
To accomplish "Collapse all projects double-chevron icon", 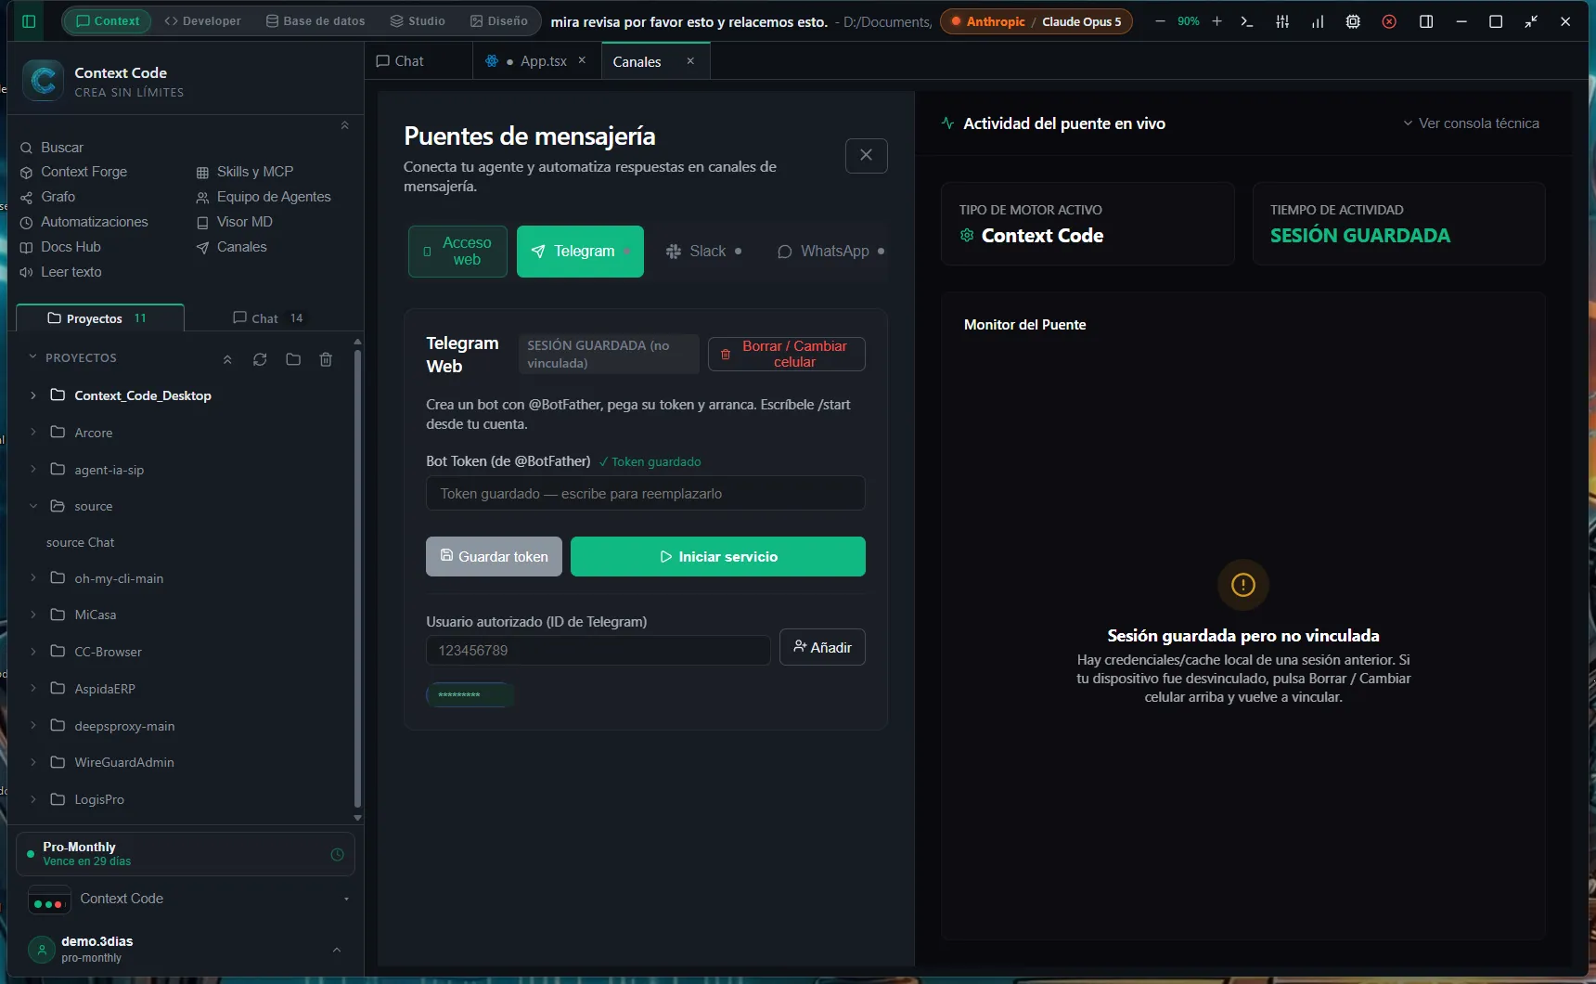I will pos(227,359).
